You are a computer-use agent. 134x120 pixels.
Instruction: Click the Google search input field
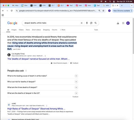[52, 23]
